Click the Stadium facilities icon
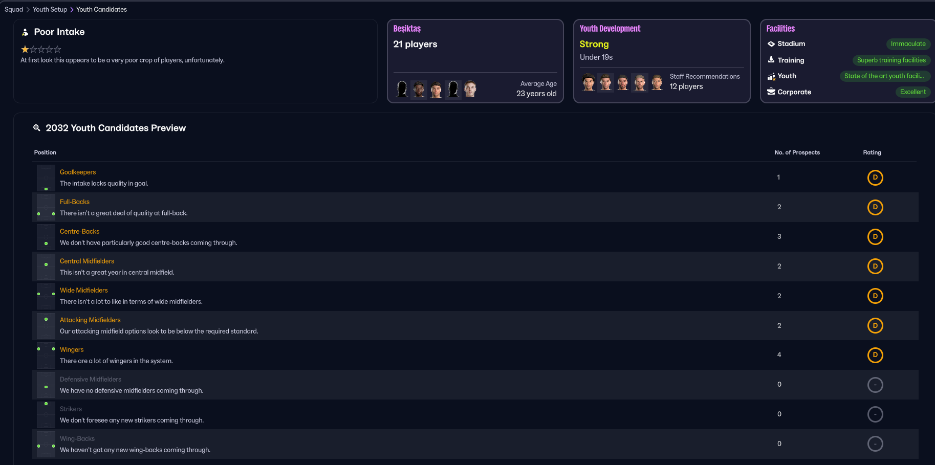This screenshot has width=935, height=465. tap(771, 44)
